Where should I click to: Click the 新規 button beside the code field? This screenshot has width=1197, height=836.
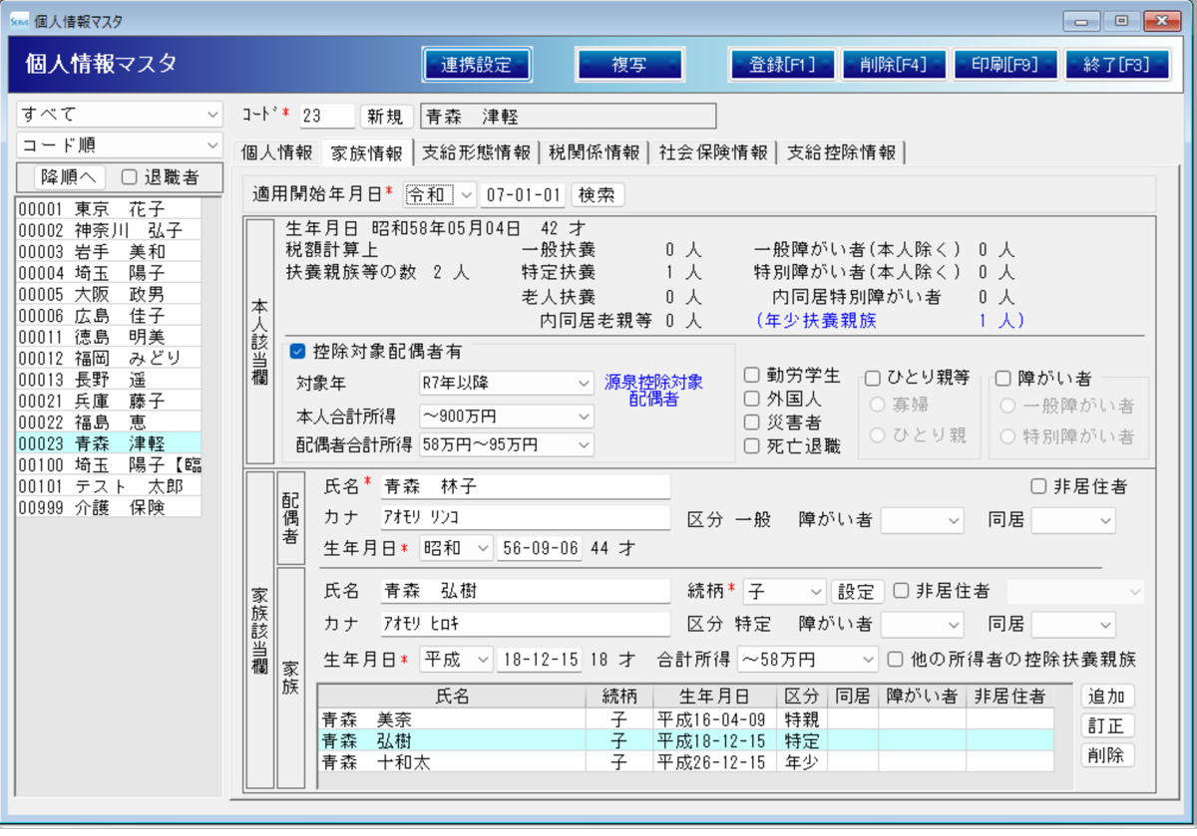tap(386, 116)
